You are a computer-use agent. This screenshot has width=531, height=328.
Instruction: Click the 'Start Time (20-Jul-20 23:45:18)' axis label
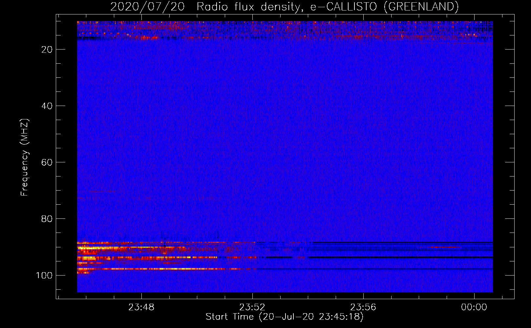(x=285, y=317)
